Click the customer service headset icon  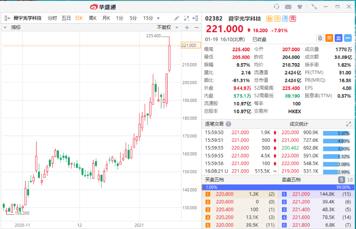point(277,7)
